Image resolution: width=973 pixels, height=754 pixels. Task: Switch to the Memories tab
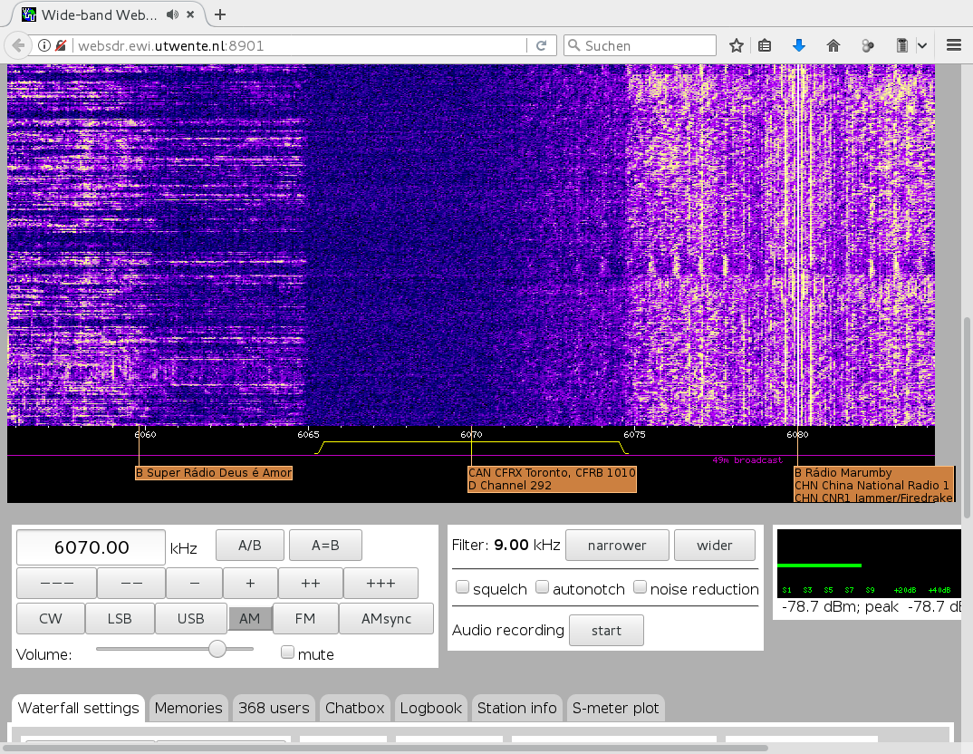[188, 708]
